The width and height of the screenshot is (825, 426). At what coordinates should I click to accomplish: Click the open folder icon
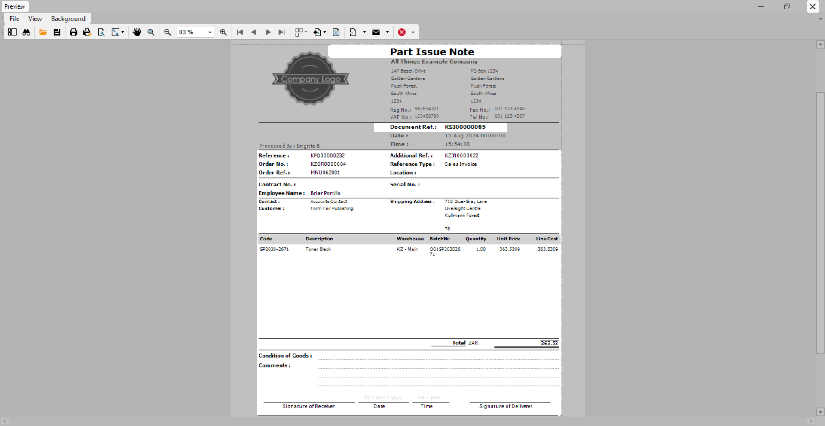[43, 32]
